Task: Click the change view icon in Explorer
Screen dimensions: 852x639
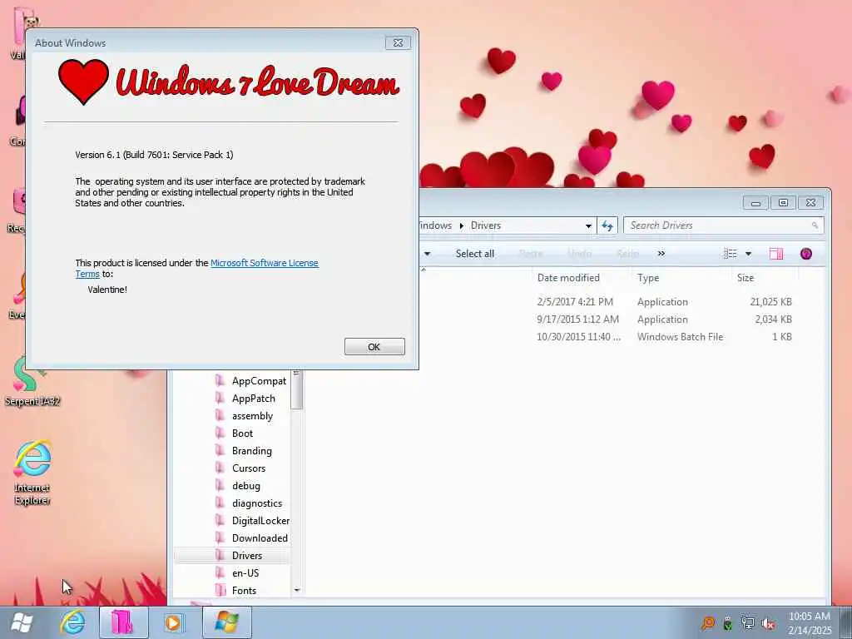Action: pos(731,254)
